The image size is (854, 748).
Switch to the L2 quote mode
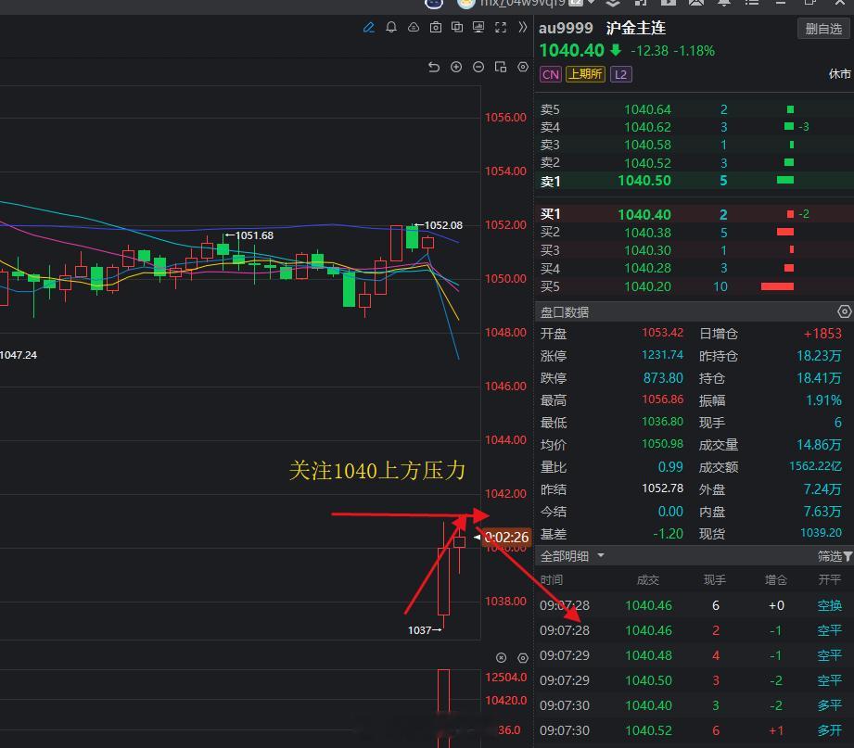pyautogui.click(x=620, y=73)
